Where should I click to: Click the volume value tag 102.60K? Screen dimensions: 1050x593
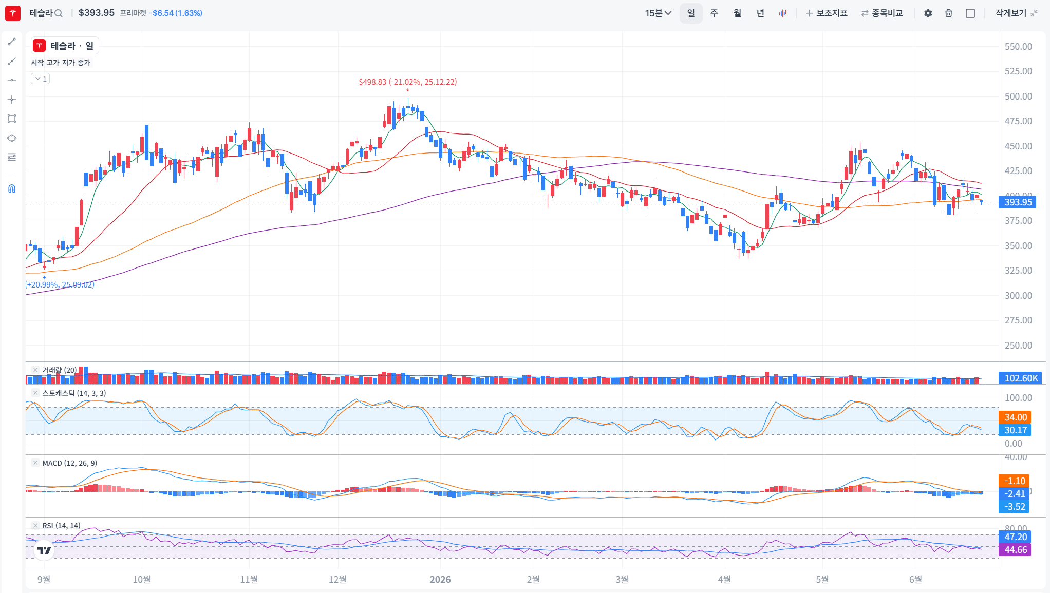pyautogui.click(x=1020, y=378)
